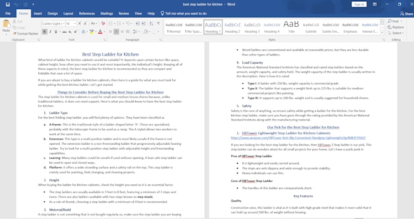414x219 pixels.
Task: Toggle Italic formatting
Action: tap(50, 32)
